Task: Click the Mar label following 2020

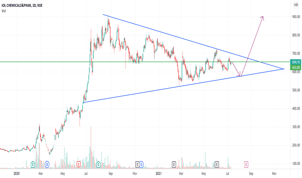Action: (41, 173)
